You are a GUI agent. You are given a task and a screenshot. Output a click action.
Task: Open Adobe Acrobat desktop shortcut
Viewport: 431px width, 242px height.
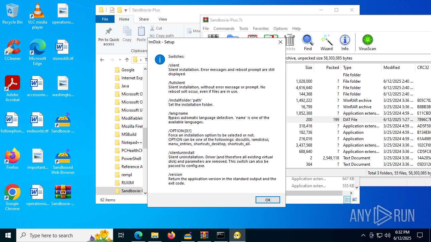[x=12, y=89]
